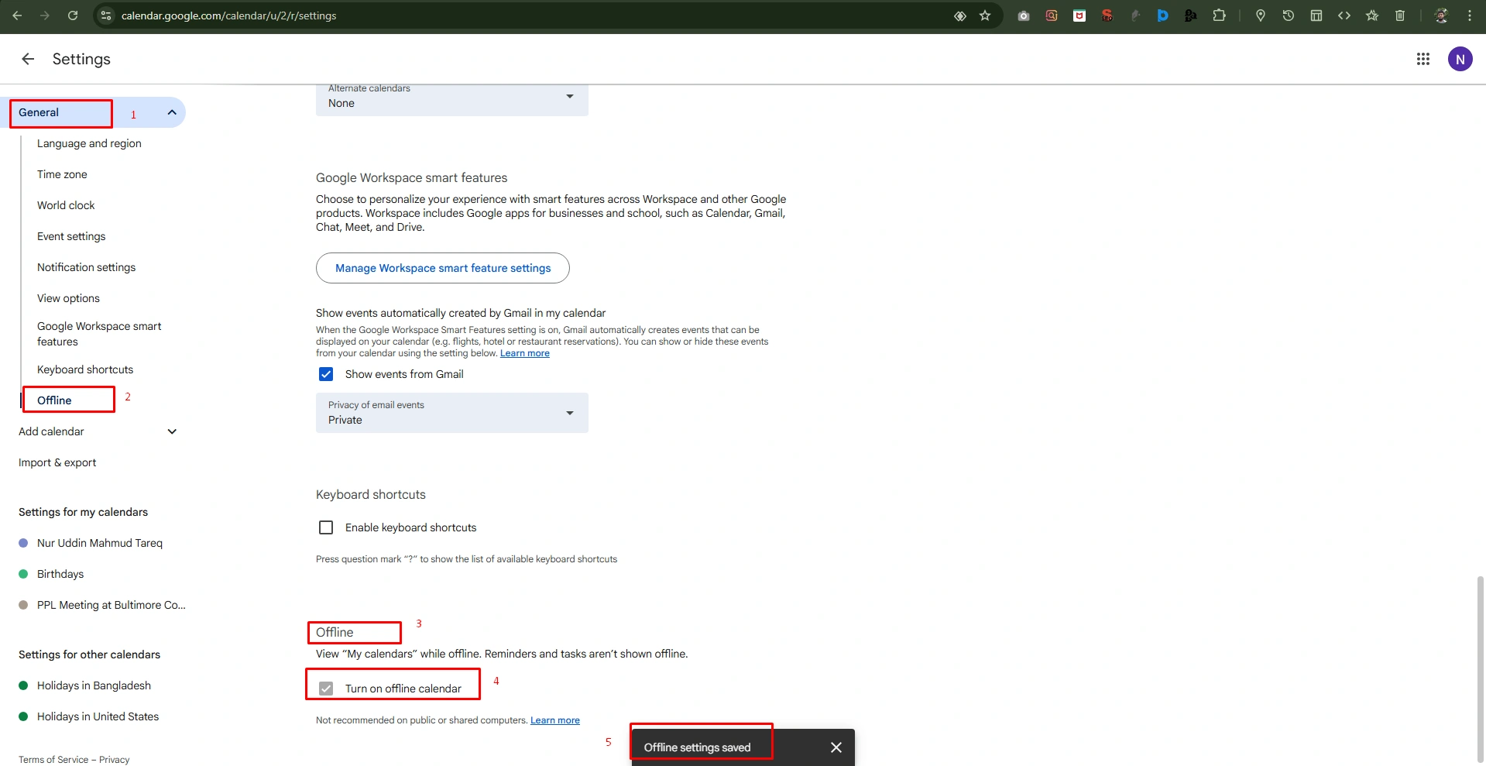Click the trash bin toolbar icon
The height and width of the screenshot is (766, 1486).
1400,15
